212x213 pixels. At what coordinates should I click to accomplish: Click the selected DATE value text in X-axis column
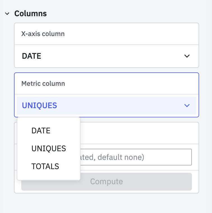(32, 56)
